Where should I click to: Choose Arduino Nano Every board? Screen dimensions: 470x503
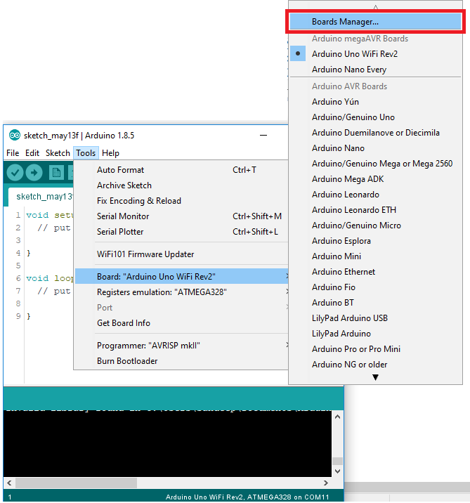(x=375, y=70)
